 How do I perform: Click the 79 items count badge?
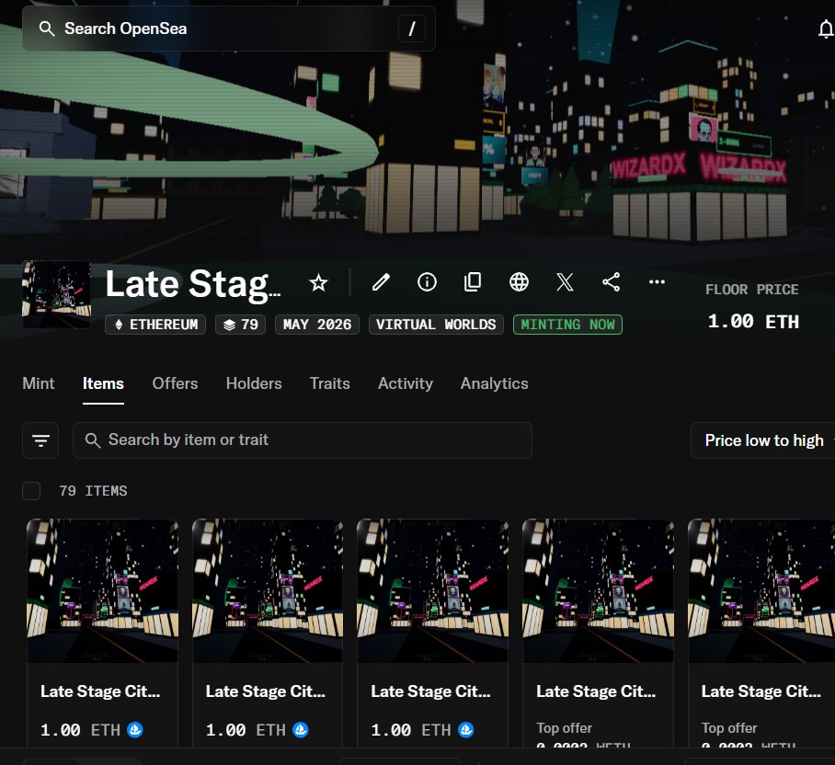coord(241,325)
